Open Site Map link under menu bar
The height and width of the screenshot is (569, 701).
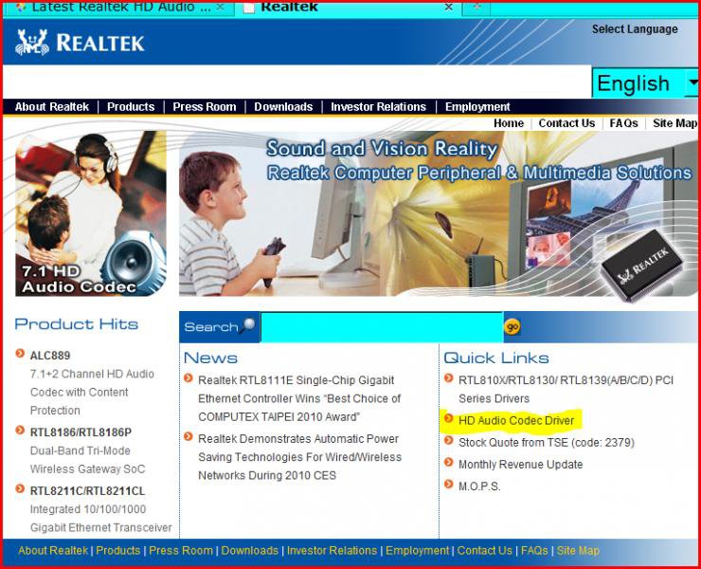pos(674,123)
